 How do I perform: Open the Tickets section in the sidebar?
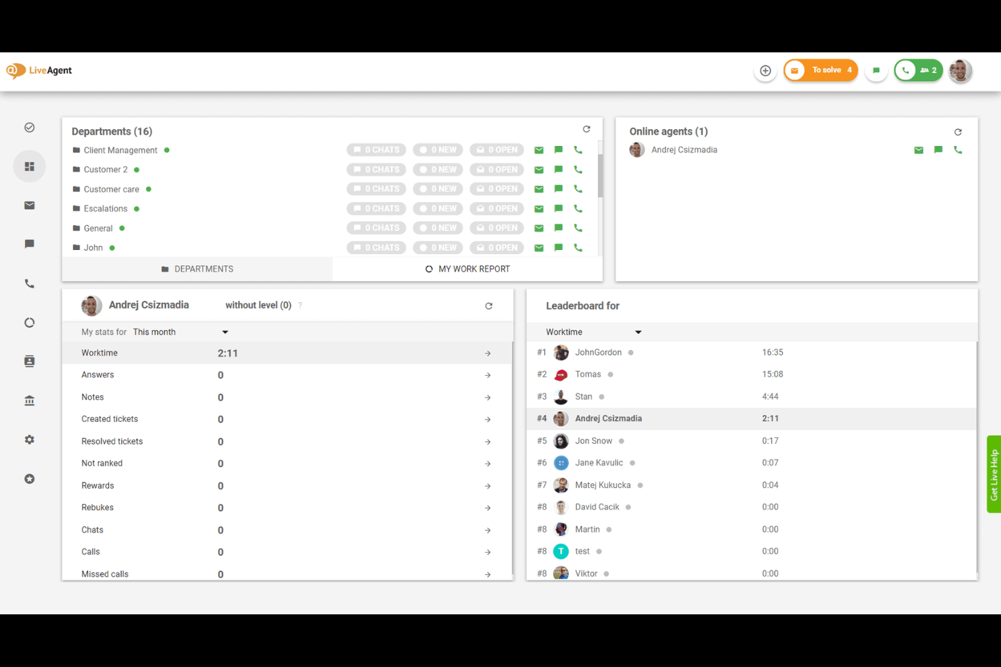29,127
